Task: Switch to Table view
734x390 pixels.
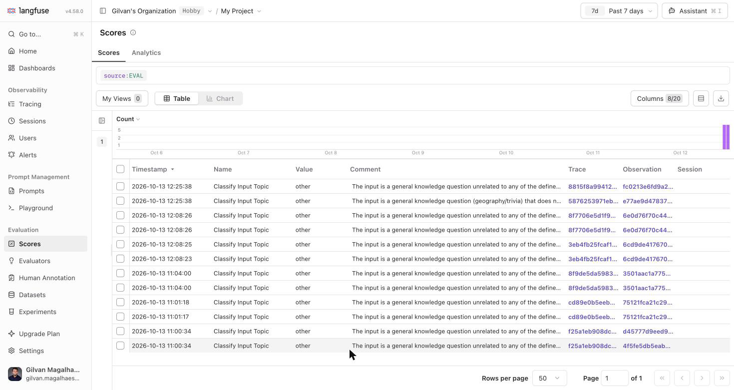Action: pyautogui.click(x=177, y=98)
